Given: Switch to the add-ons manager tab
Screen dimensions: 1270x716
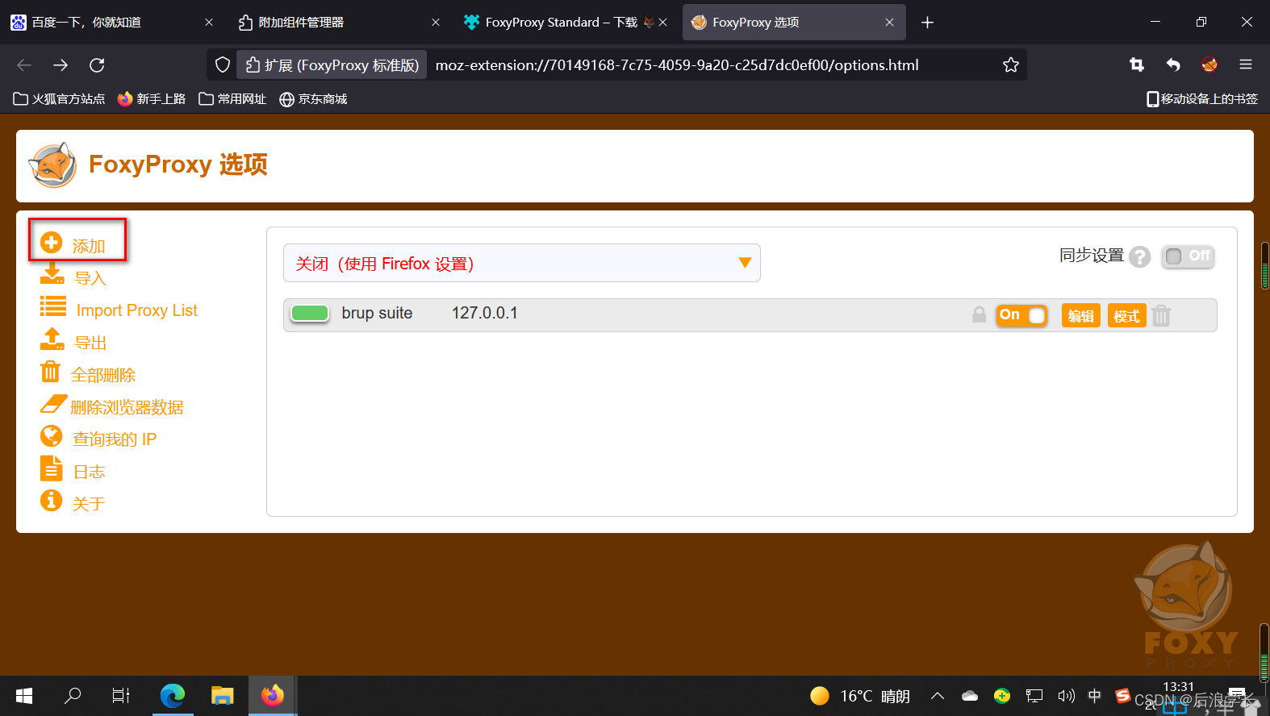Looking at the screenshot, I should pos(340,23).
